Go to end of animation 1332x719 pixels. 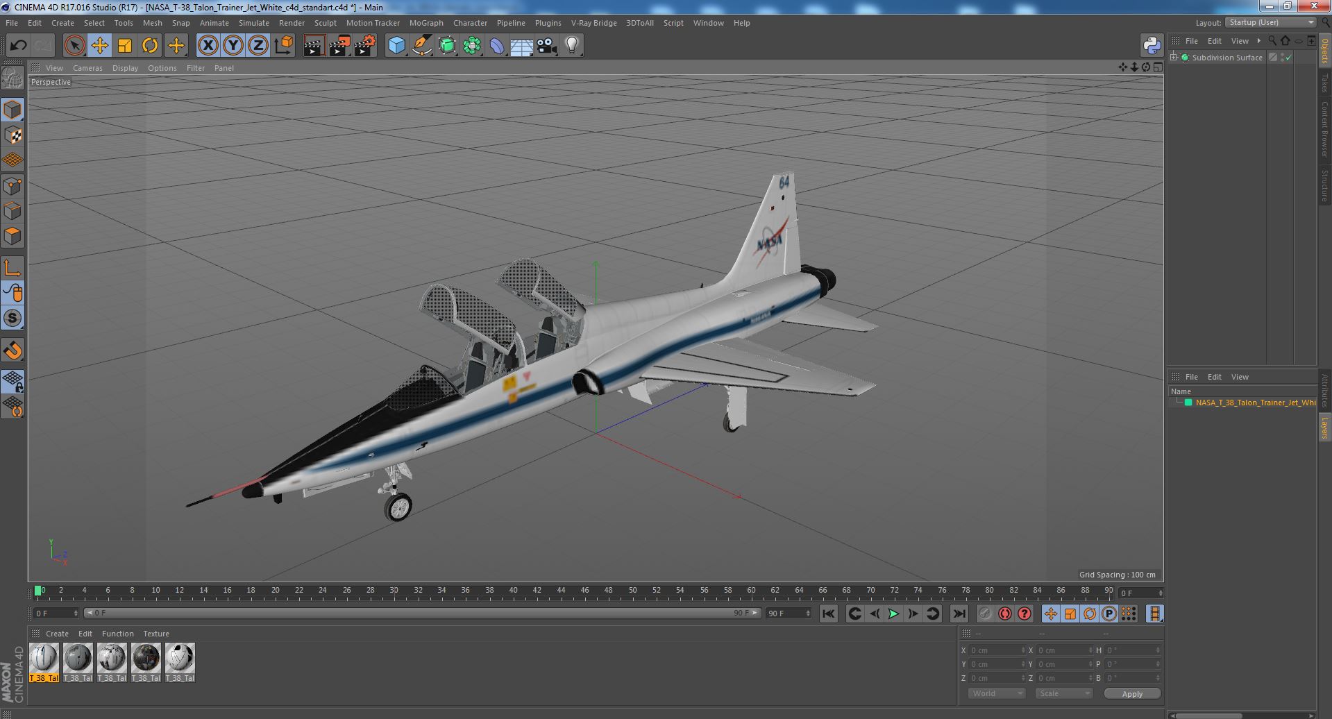coord(959,614)
